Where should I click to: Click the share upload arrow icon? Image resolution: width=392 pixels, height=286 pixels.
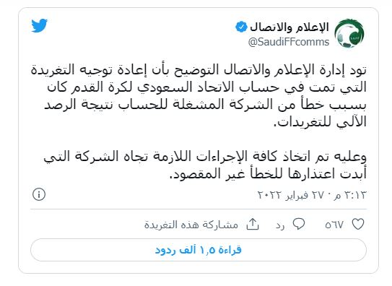pos(253,224)
